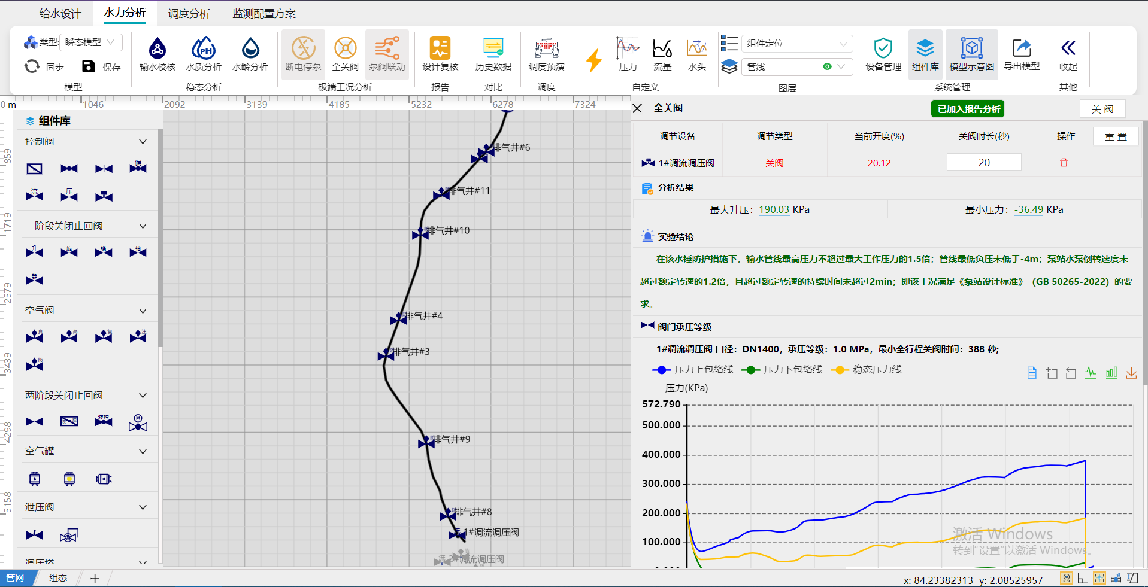Viewport: 1148px width, 587px height.
Task: Switch to the 组态 tab at bottom
Action: pos(57,577)
